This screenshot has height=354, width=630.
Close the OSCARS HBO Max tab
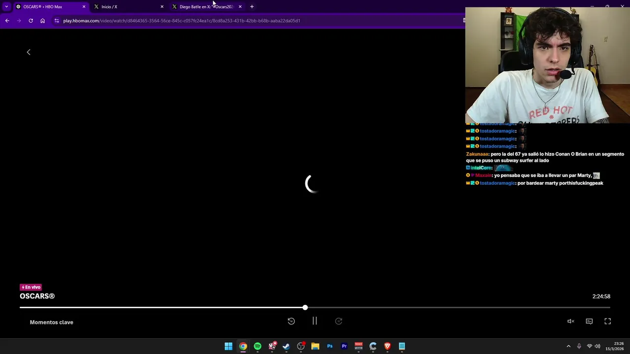84,6
